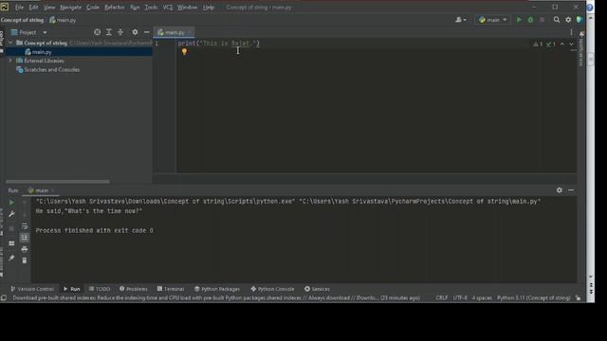Open the File menu
607x341 pixels.
[19, 8]
